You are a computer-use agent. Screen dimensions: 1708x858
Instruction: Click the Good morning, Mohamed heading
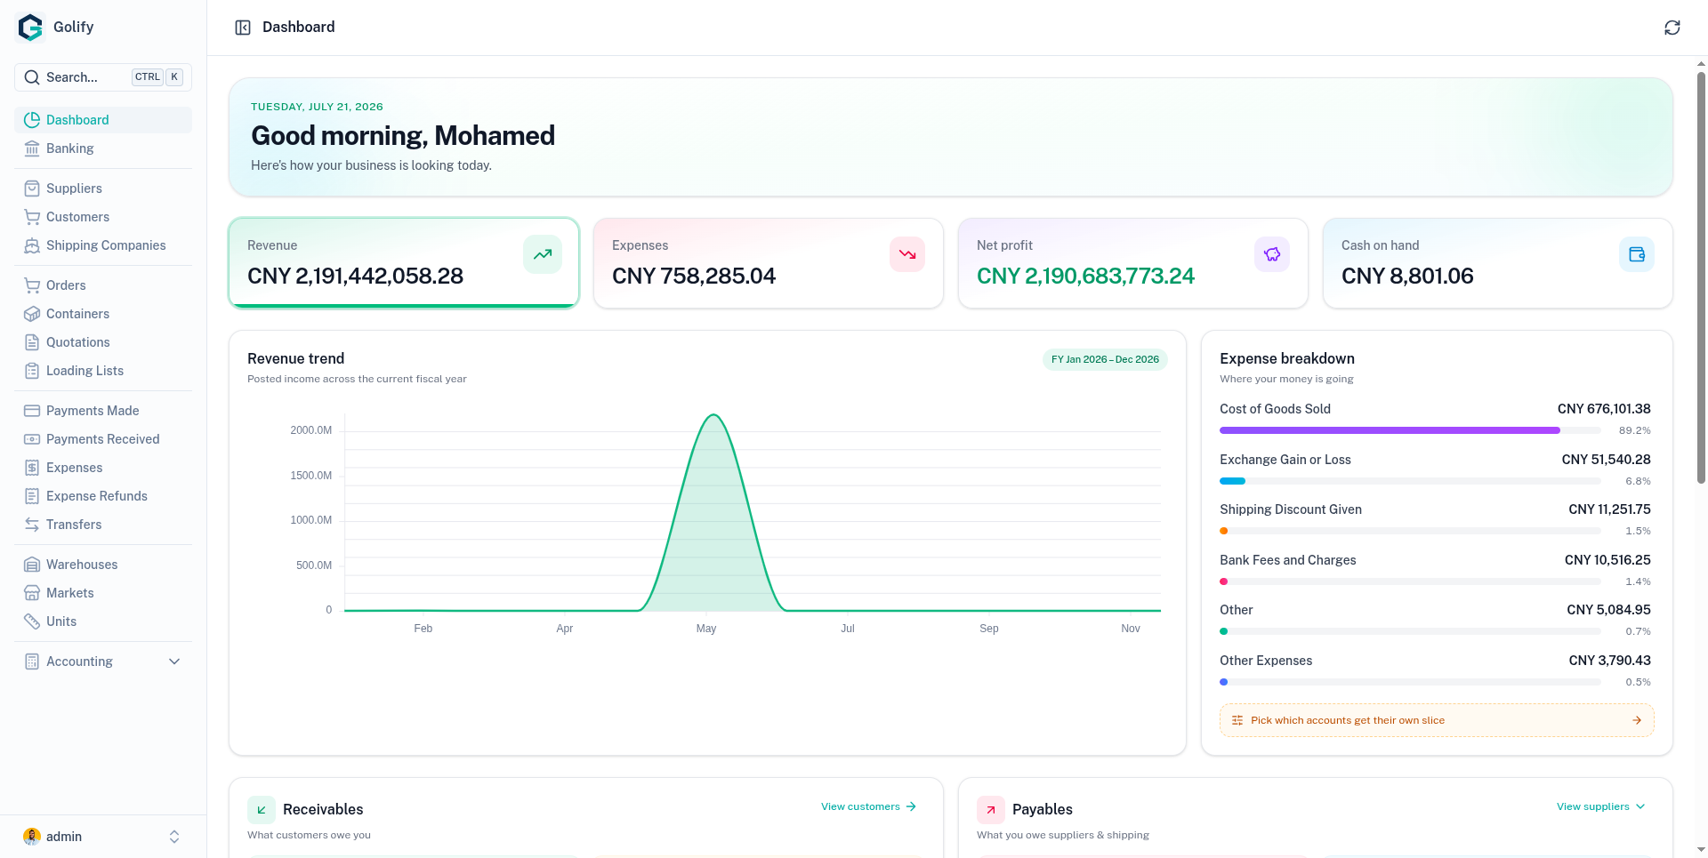[403, 136]
